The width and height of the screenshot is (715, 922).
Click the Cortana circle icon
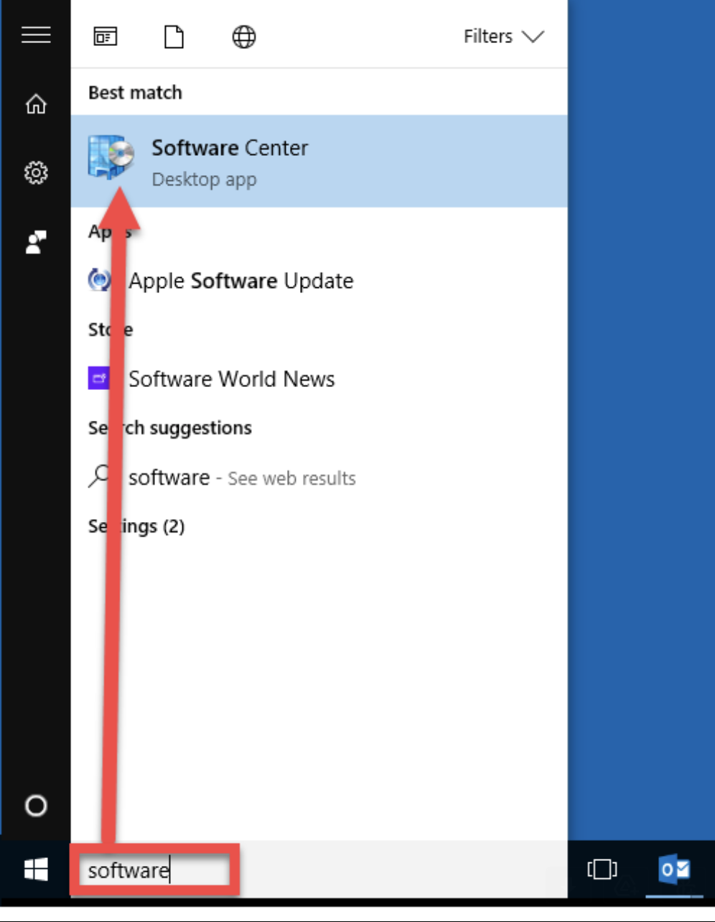point(35,806)
